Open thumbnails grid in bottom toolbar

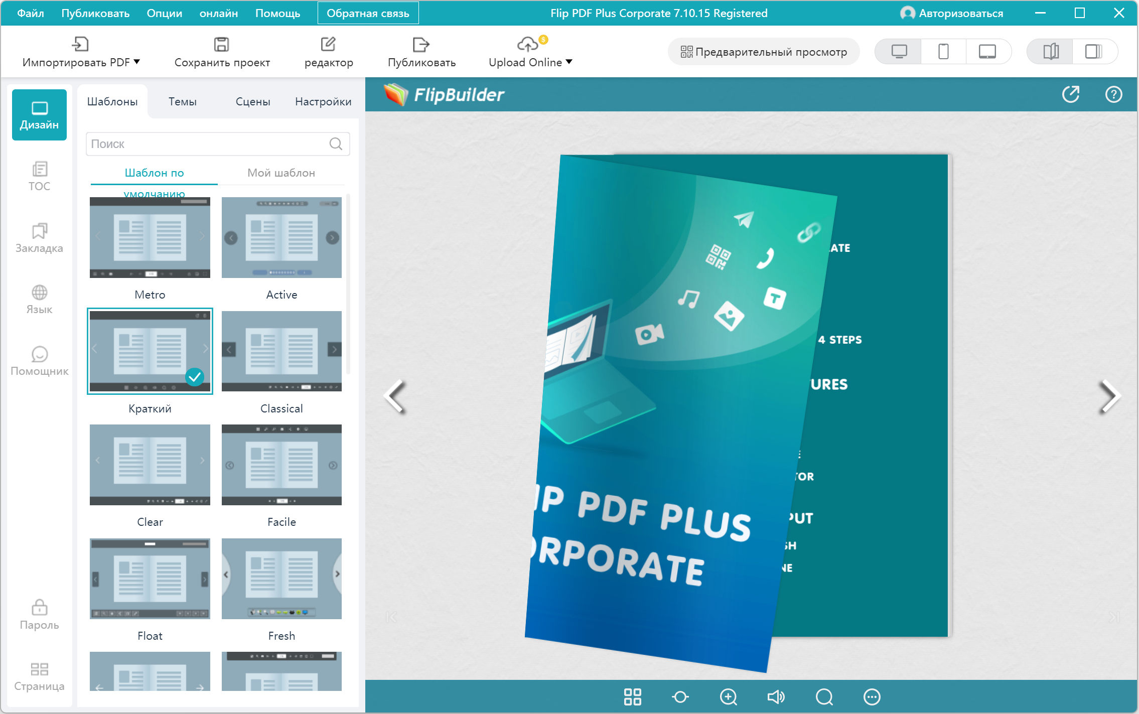[x=632, y=697]
